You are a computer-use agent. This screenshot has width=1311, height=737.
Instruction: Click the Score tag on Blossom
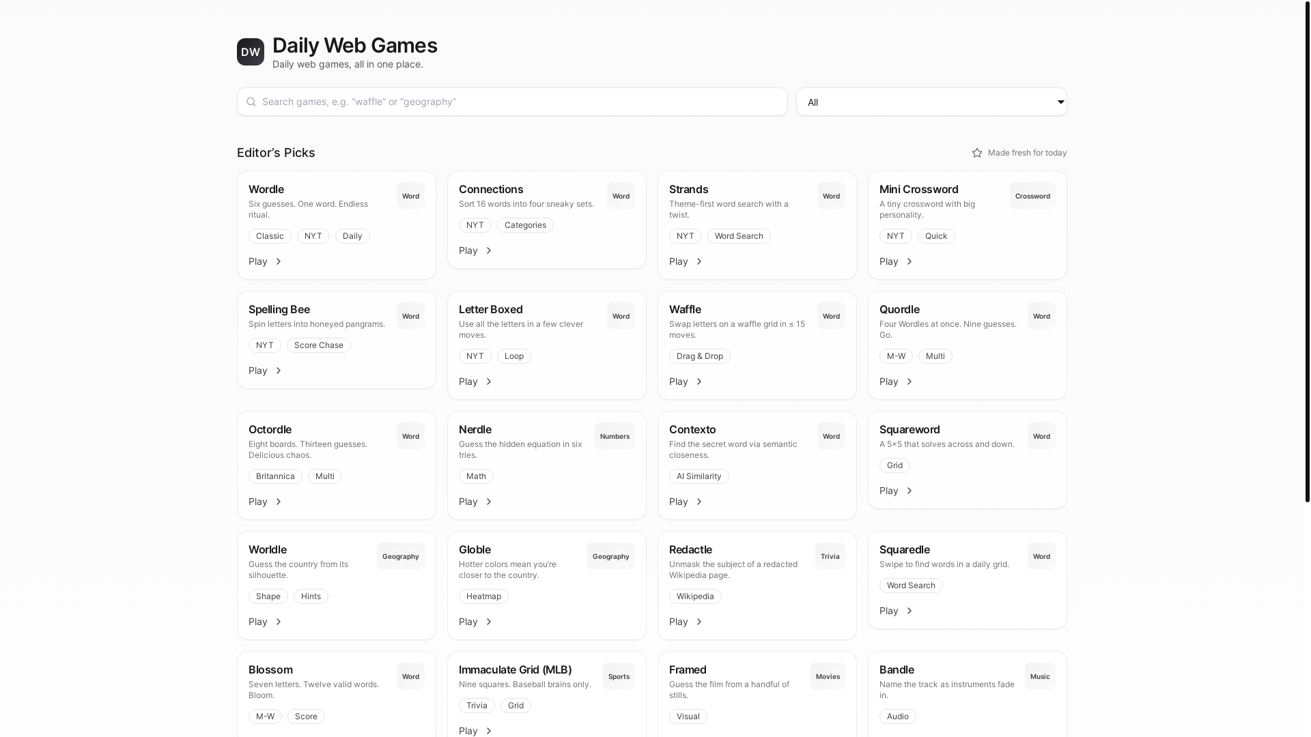[x=306, y=717]
